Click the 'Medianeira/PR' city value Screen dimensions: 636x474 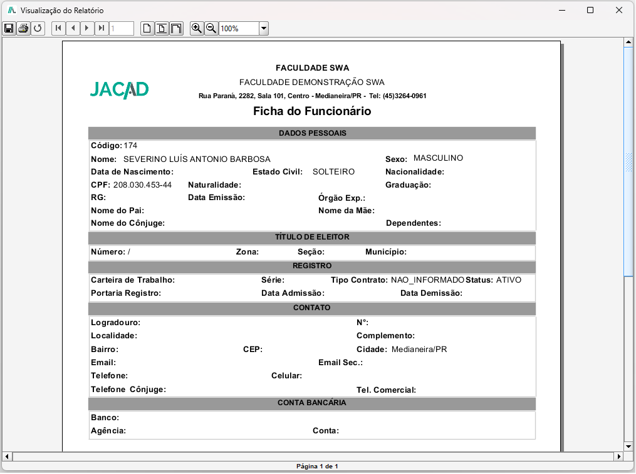click(419, 350)
